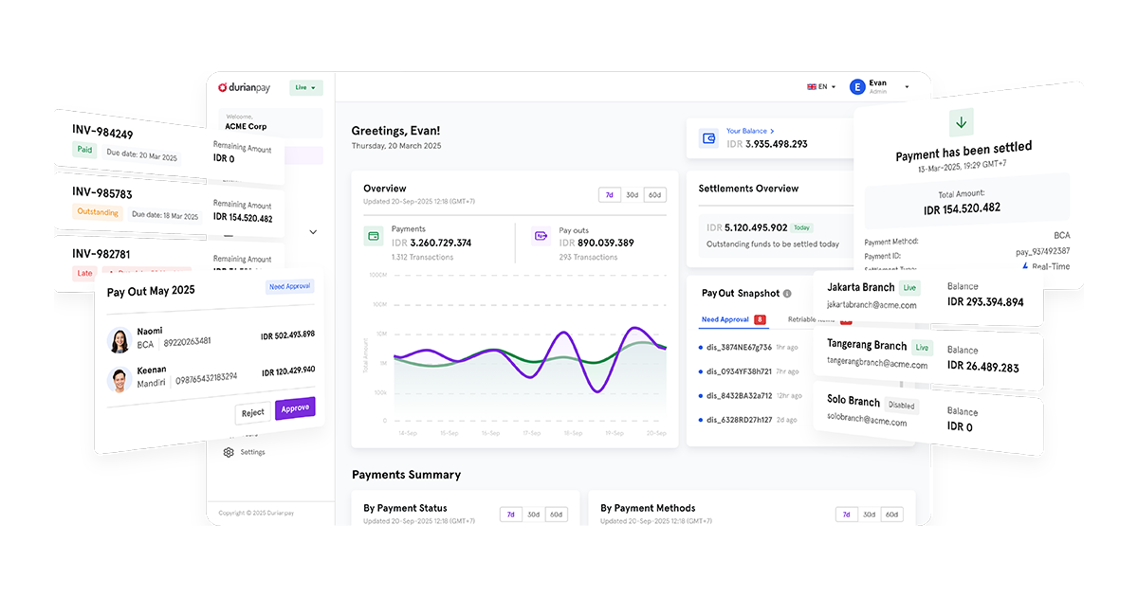Click the IDR 5.120.495.902 settlement amount
Image resolution: width=1138 pixels, height=597 pixels.
coord(747,227)
